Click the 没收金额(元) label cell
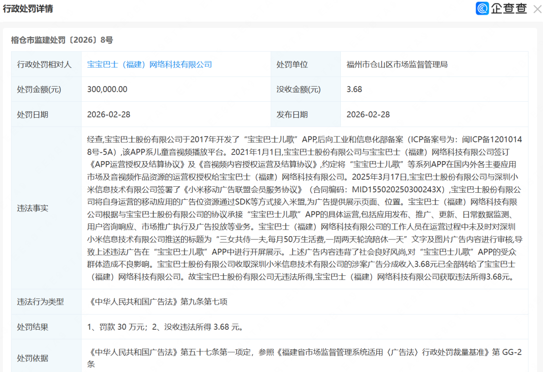 coord(298,90)
